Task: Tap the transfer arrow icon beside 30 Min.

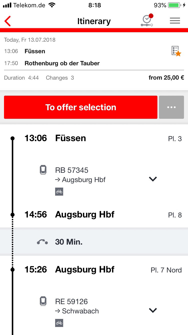Action: tap(42, 242)
